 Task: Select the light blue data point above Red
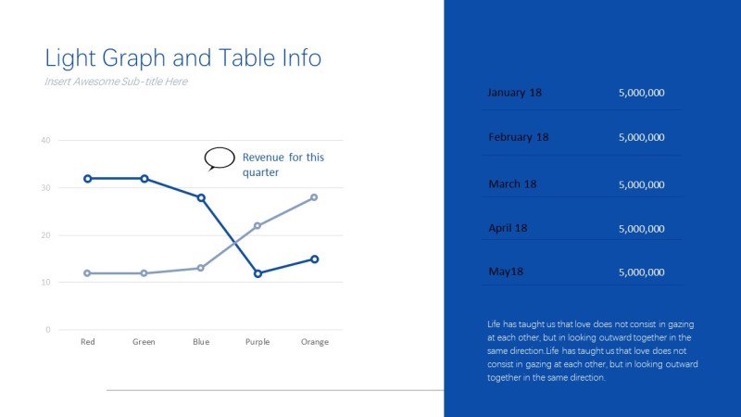(88, 273)
